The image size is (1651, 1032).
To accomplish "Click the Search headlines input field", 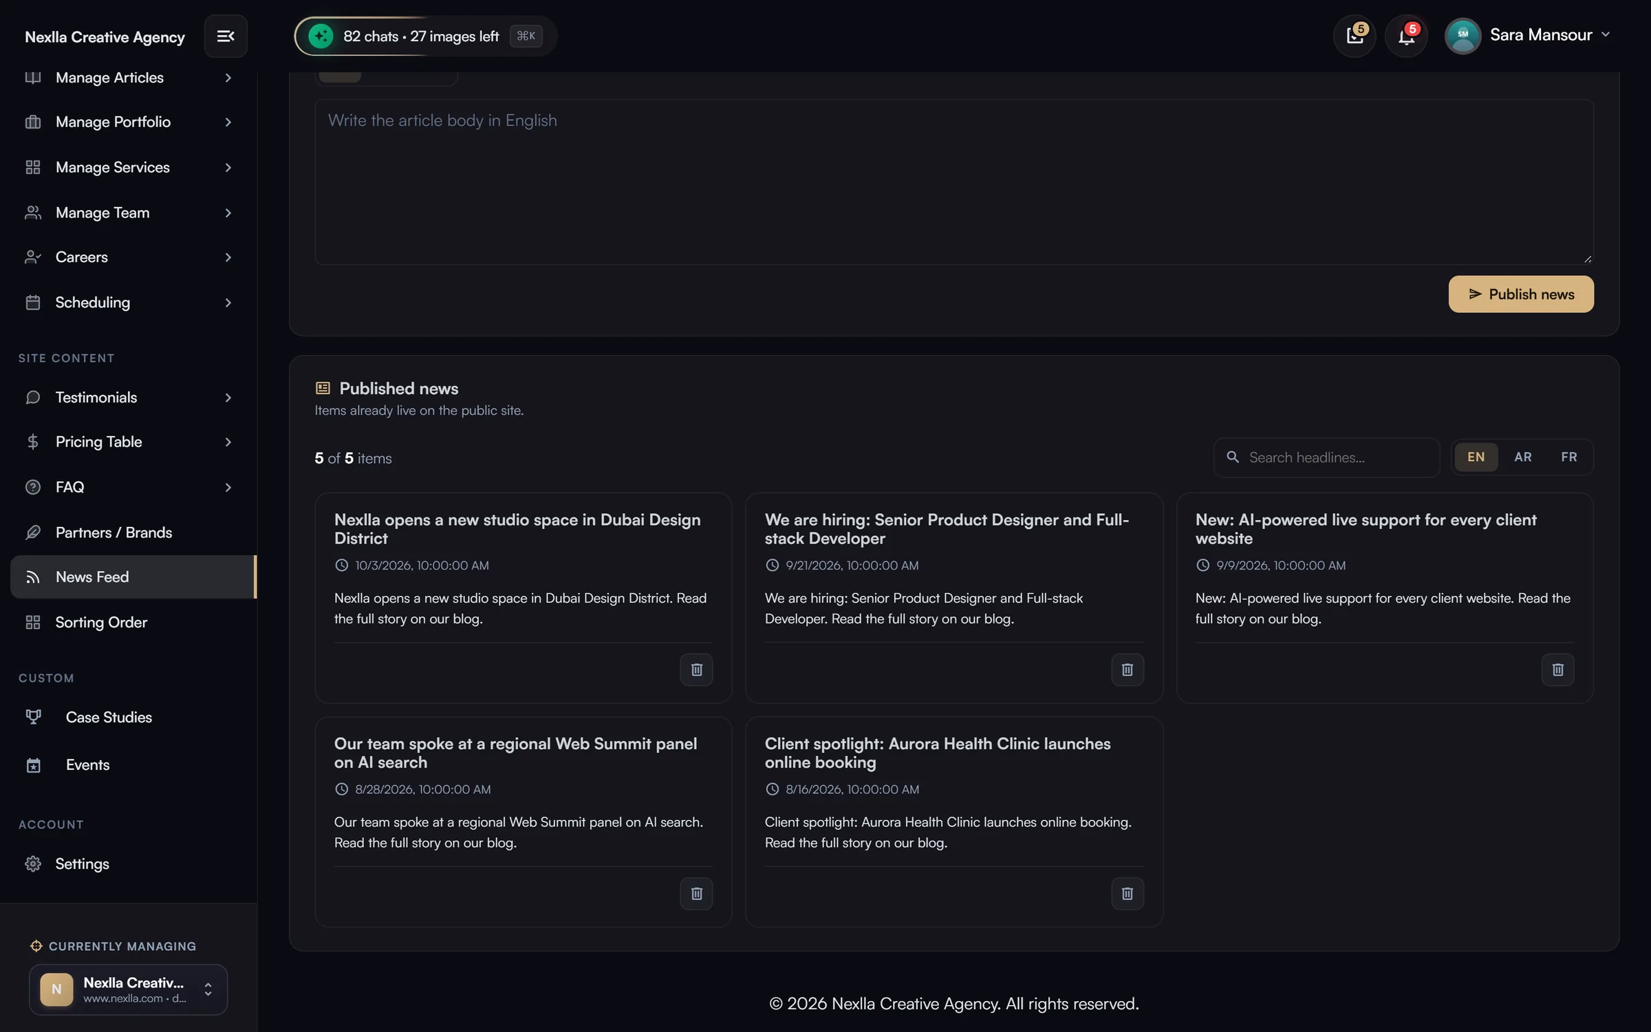I will pyautogui.click(x=1326, y=457).
